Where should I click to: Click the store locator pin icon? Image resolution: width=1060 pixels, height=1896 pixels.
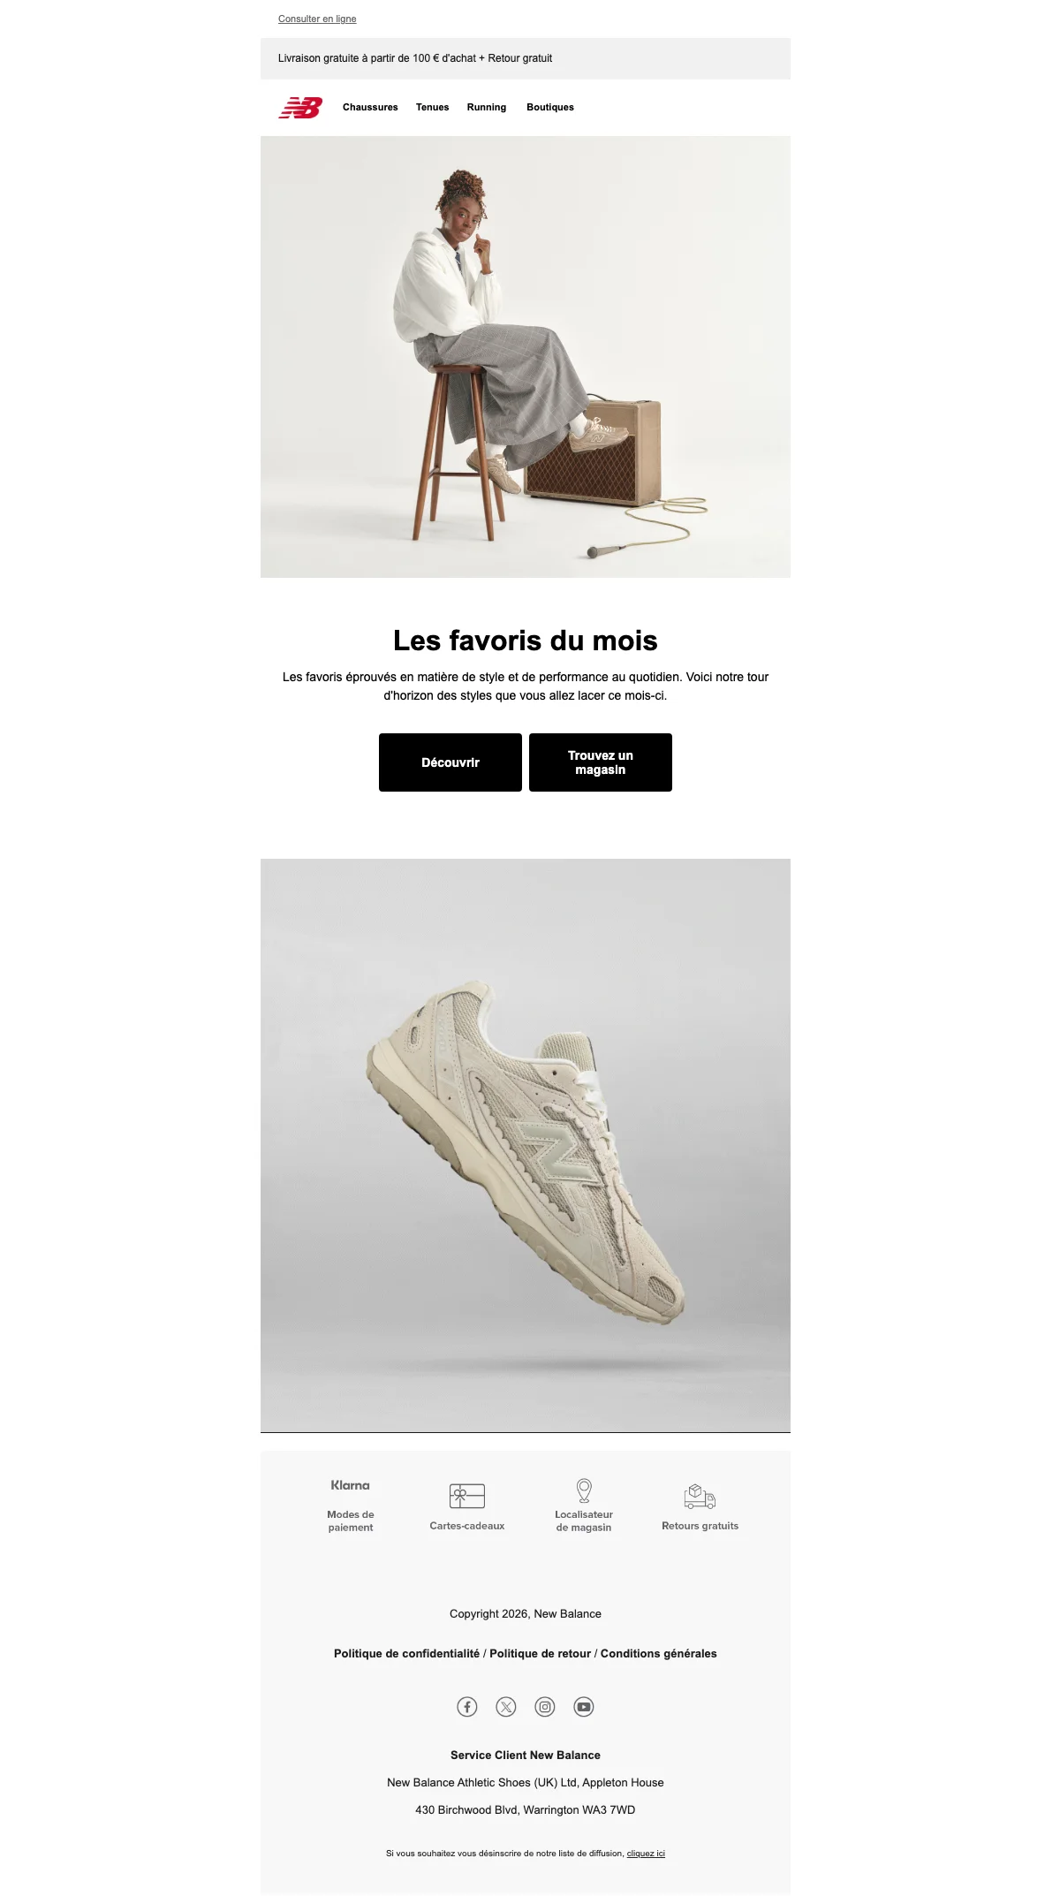coord(584,1490)
